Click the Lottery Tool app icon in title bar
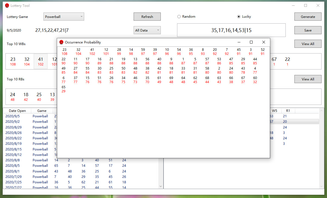This screenshot has width=327, height=198. [7, 5]
